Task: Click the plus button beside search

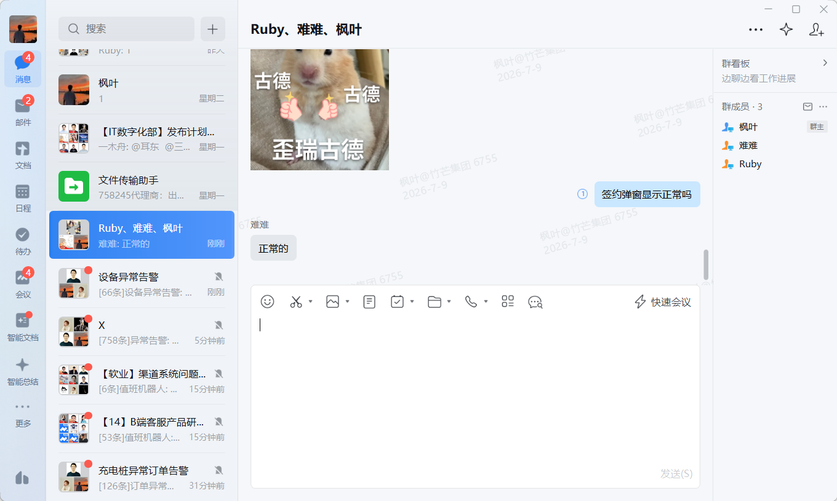Action: 213,29
